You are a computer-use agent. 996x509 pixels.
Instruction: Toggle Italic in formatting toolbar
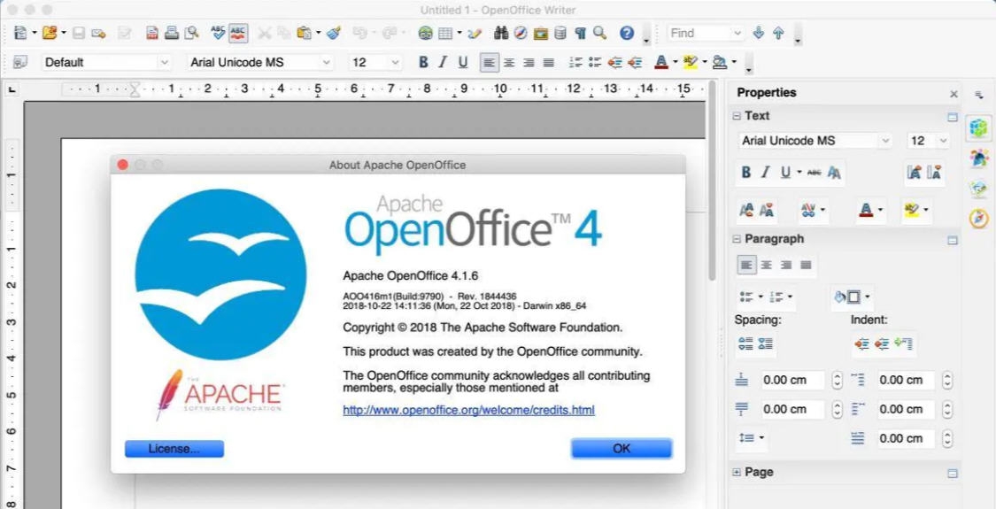(443, 62)
